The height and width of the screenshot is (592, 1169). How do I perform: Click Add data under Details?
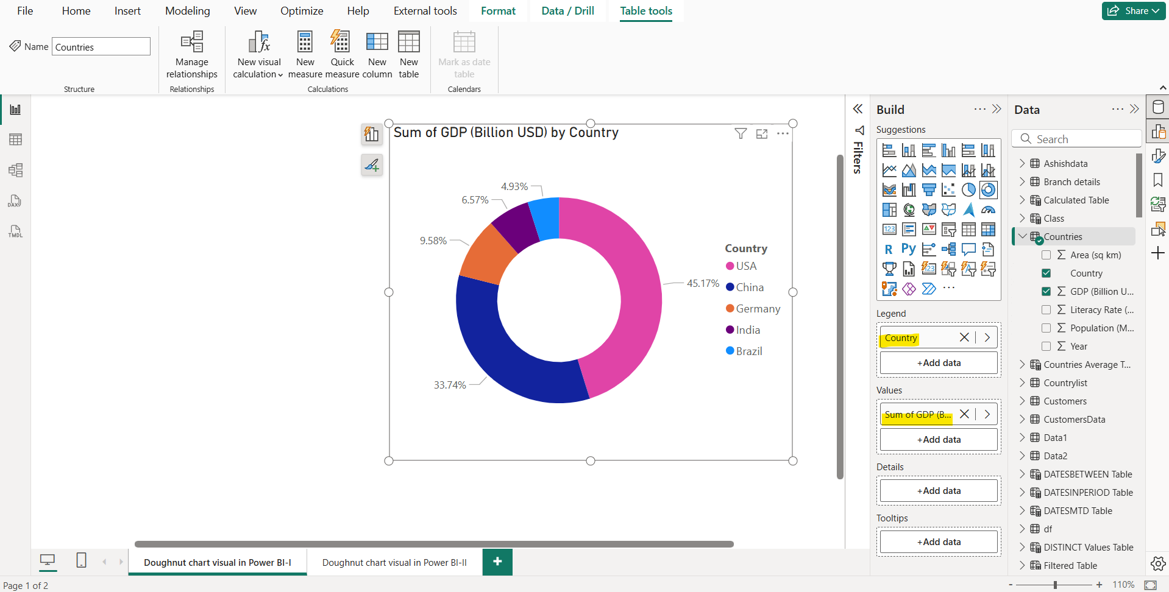pos(938,490)
